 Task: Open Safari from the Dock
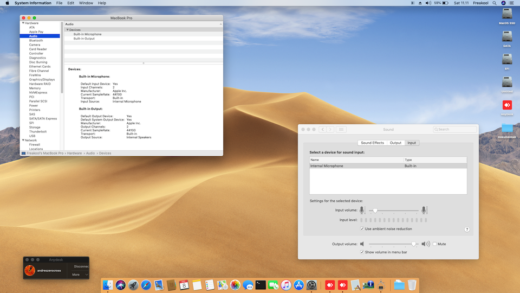(x=146, y=285)
